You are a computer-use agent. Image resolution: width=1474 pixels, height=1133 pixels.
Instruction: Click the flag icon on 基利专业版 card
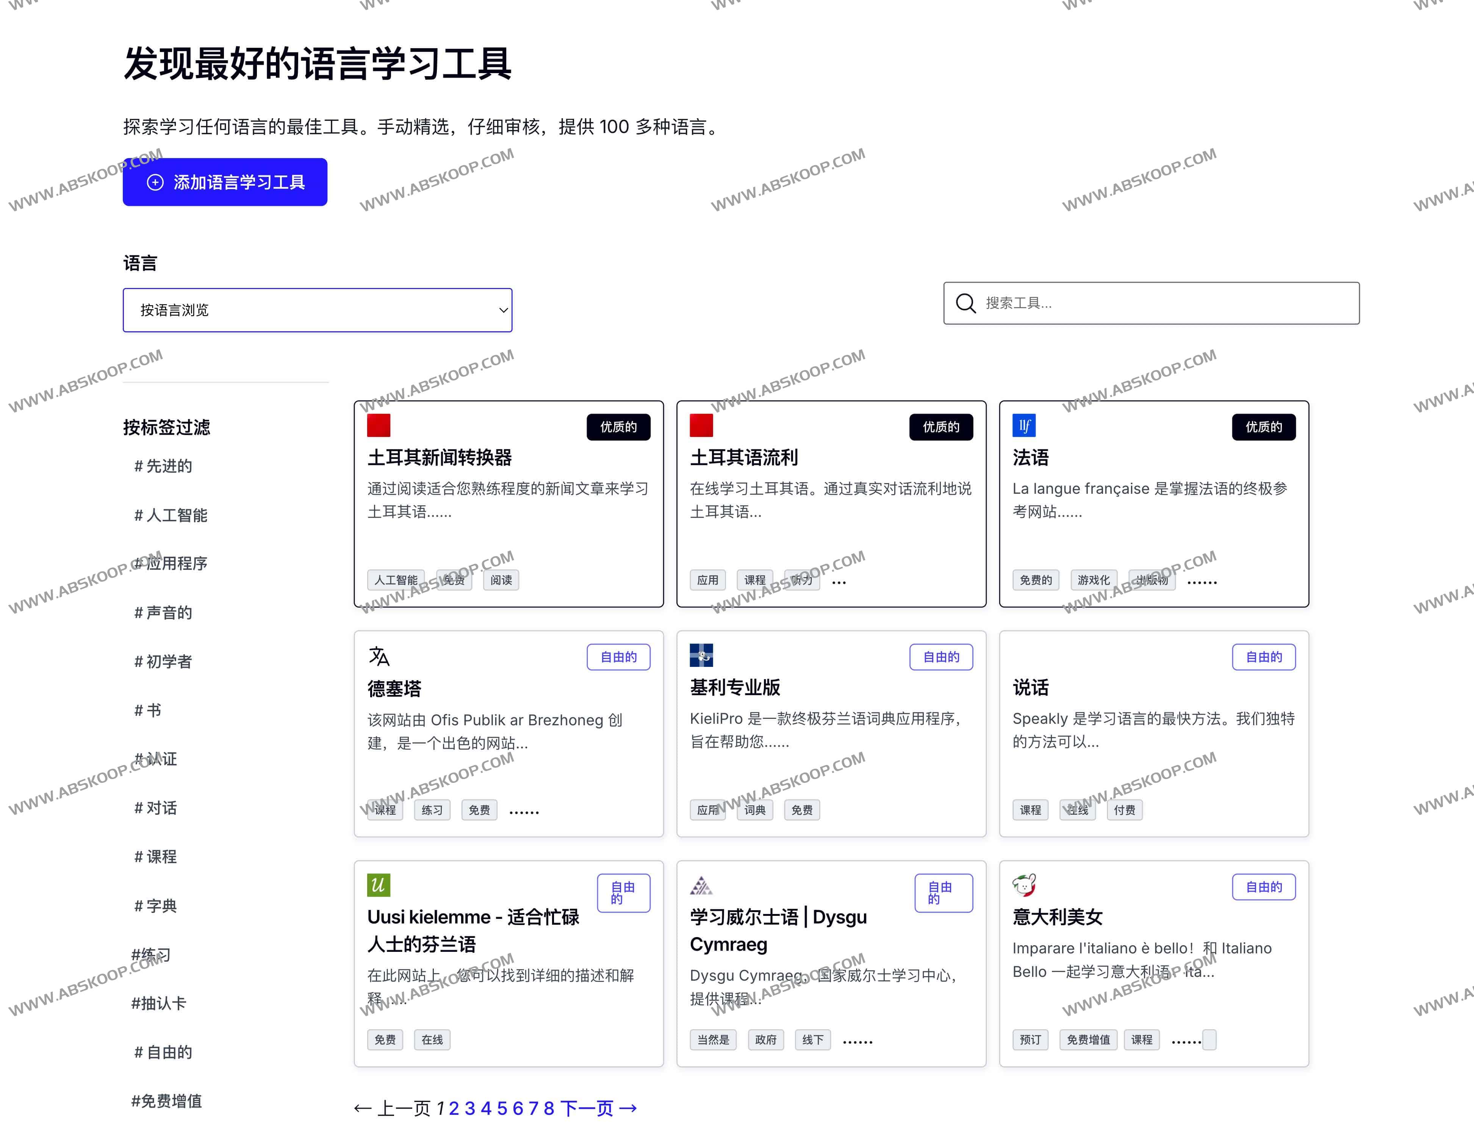point(701,655)
